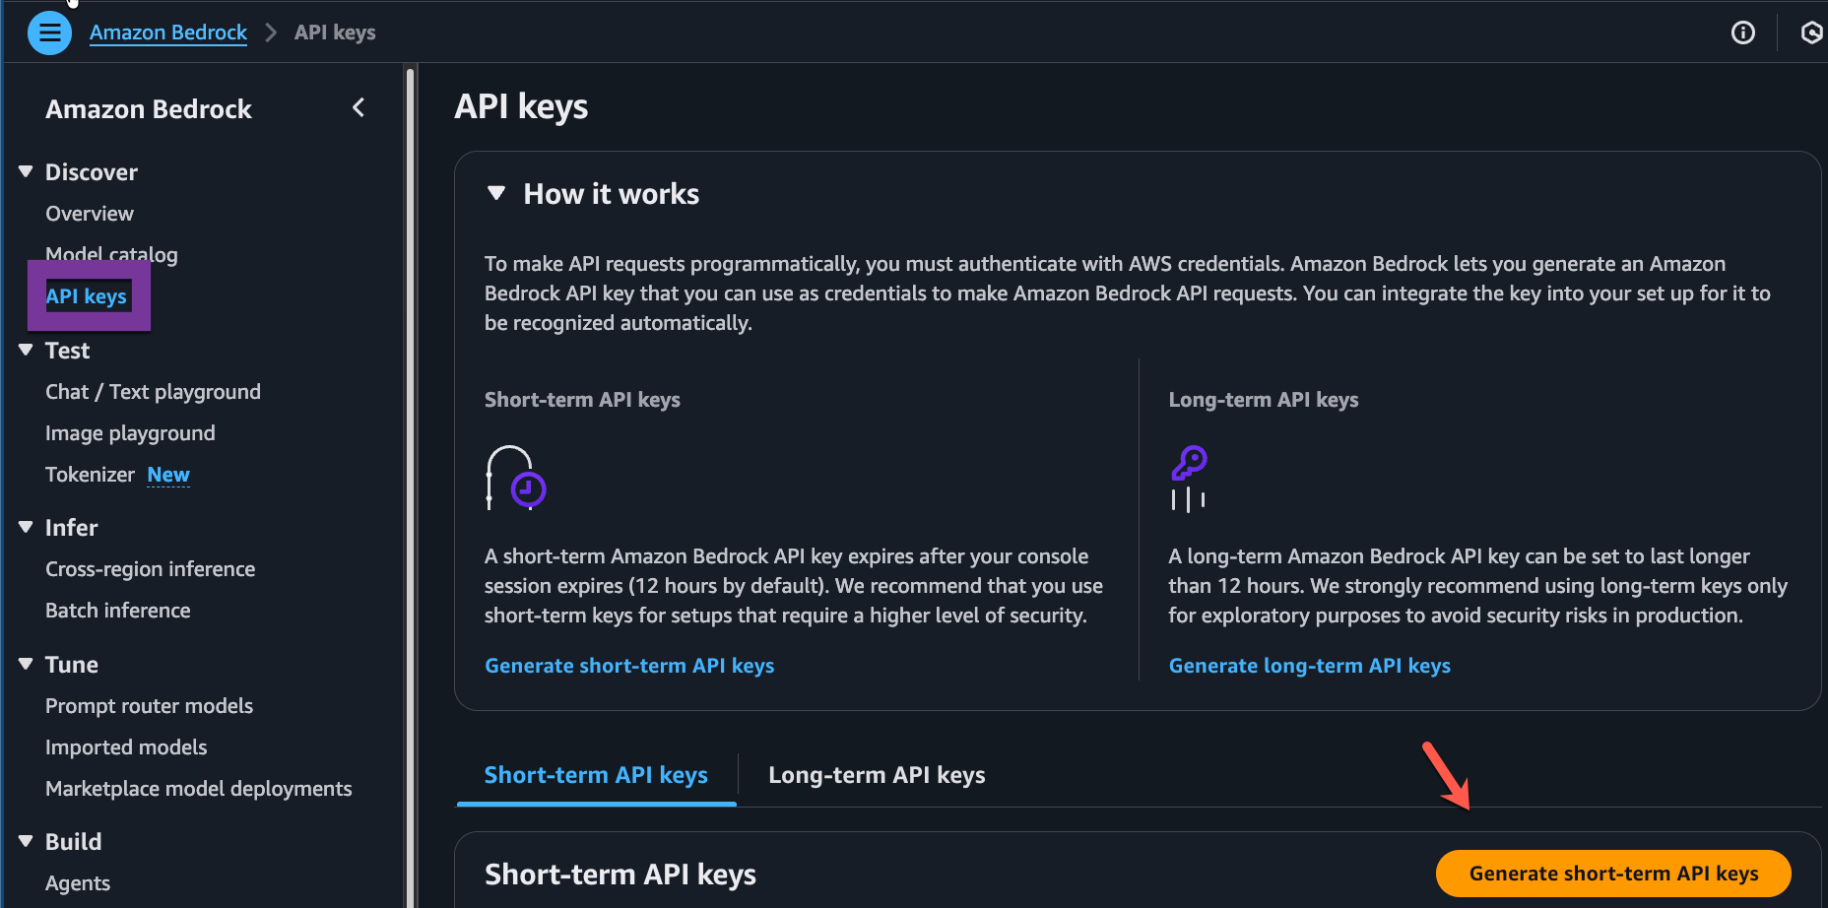This screenshot has height=908, width=1828.
Task: Navigate to Cross-region inference
Action: [150, 569]
